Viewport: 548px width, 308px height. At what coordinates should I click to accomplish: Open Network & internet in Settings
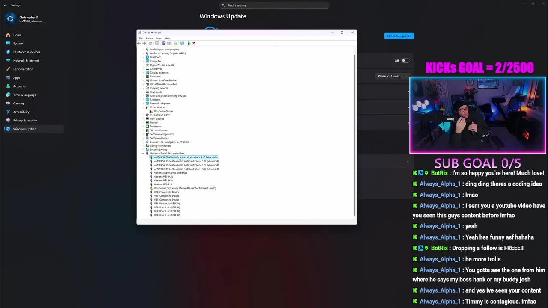click(33, 60)
